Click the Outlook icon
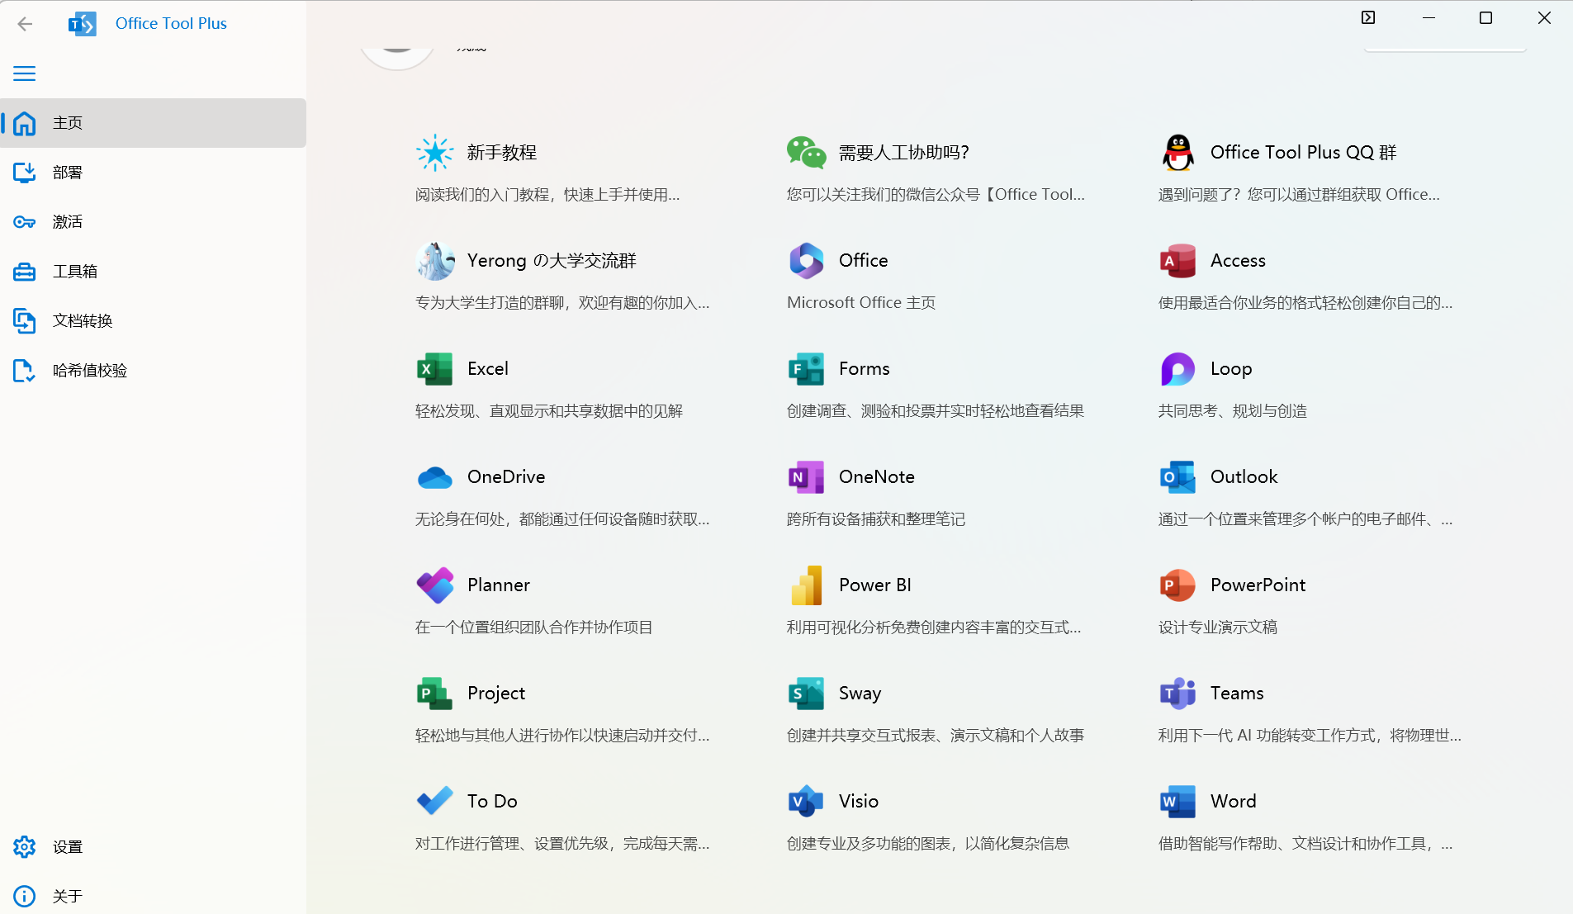Image resolution: width=1573 pixels, height=914 pixels. click(x=1178, y=477)
